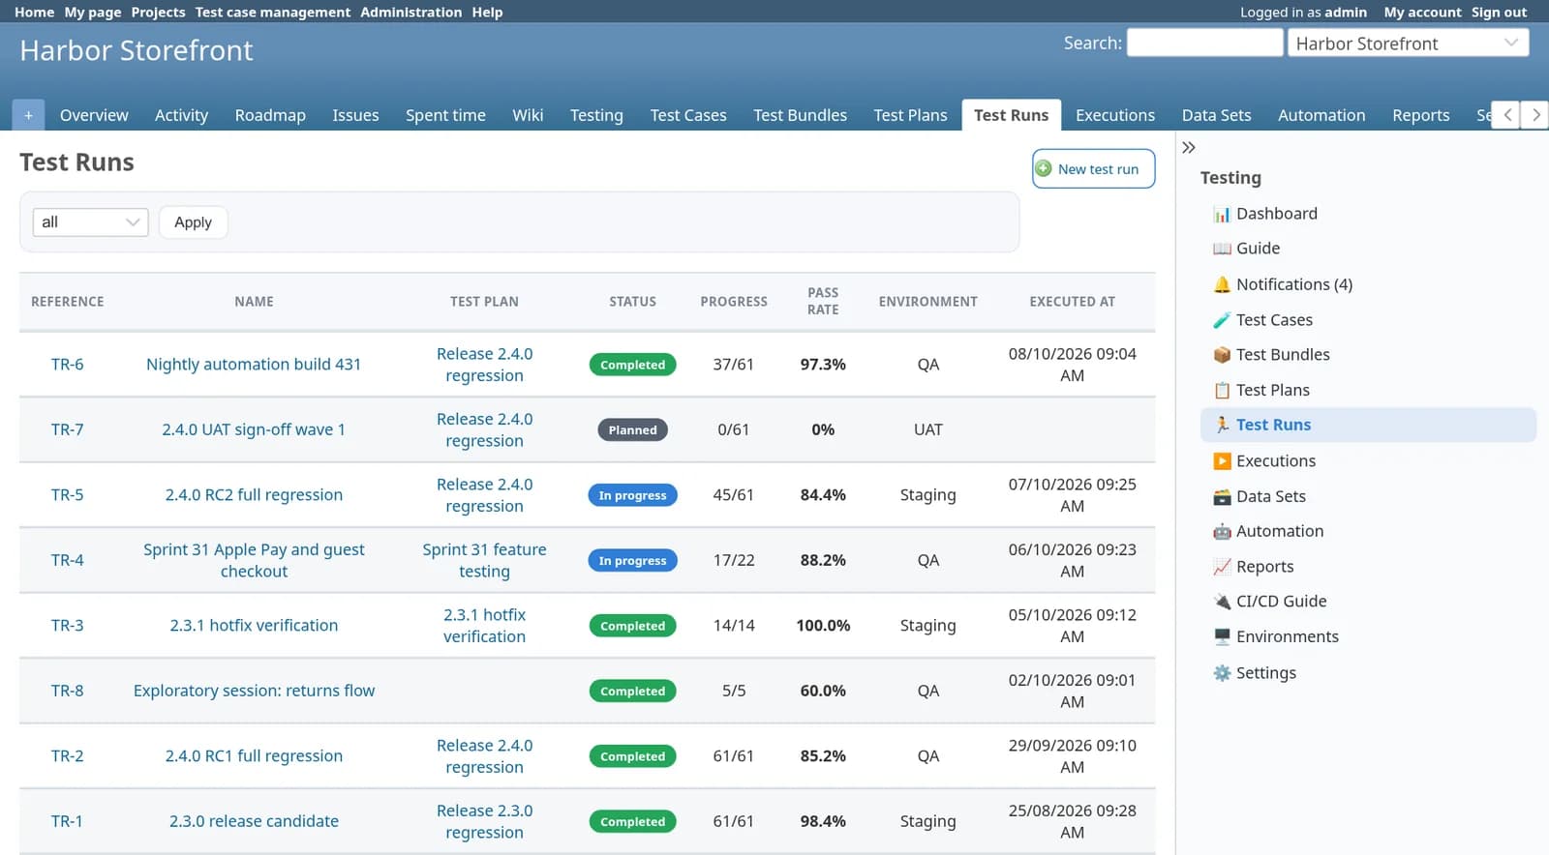This screenshot has width=1549, height=855.
Task: Click the Executed At column header
Action: 1072,302
